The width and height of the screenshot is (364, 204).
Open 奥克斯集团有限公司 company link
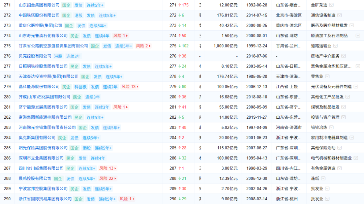pyautogui.click(x=37, y=138)
